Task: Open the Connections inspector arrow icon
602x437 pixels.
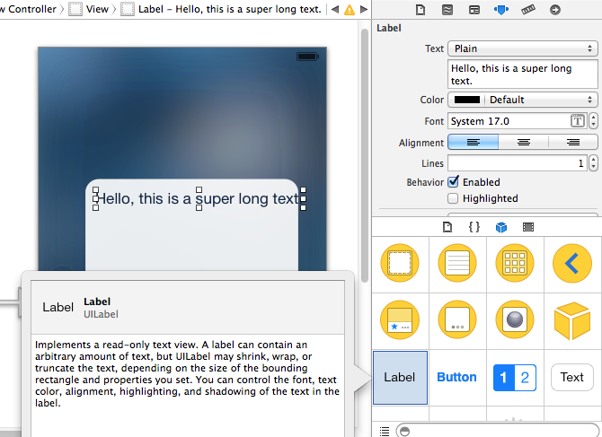Action: pyautogui.click(x=554, y=10)
